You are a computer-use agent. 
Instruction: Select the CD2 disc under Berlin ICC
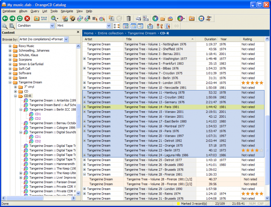click(38, 119)
